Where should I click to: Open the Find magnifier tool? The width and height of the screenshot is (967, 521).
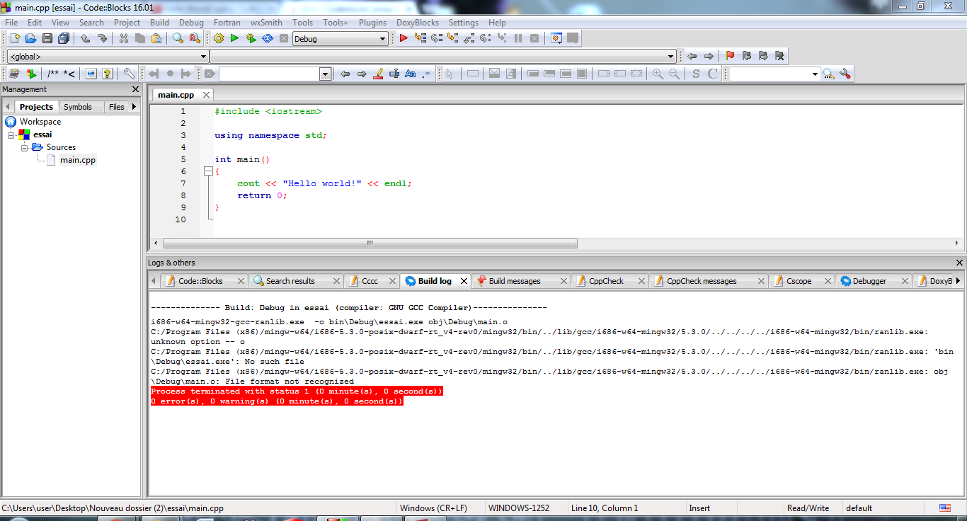pos(178,38)
